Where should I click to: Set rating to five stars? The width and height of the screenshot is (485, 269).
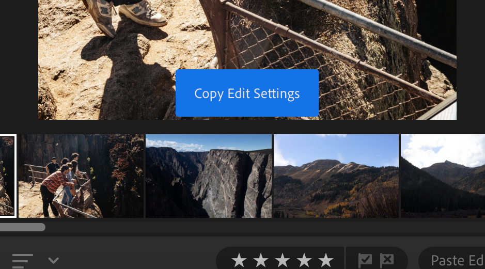coord(326,260)
